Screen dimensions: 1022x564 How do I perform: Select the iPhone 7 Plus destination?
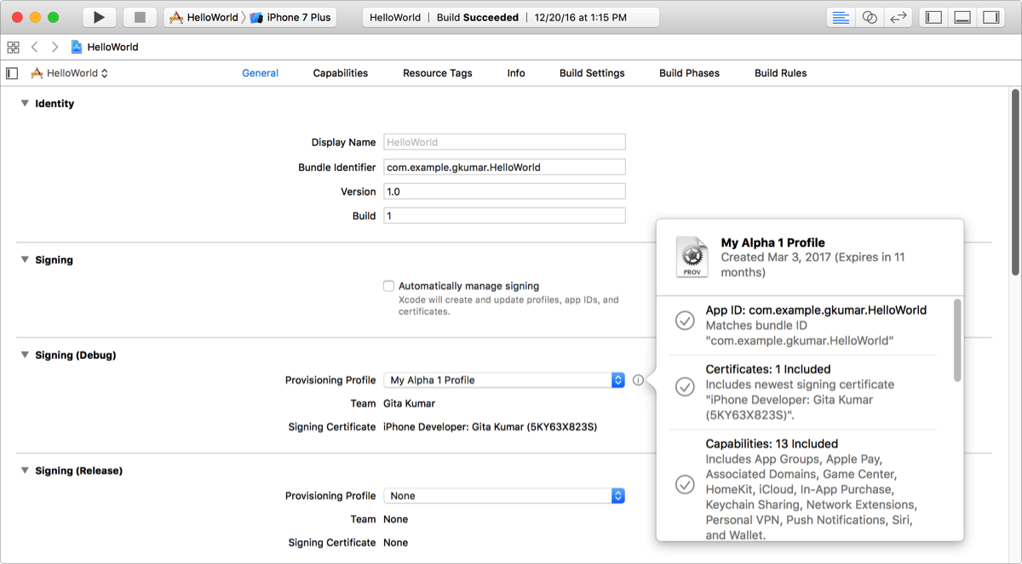point(291,17)
